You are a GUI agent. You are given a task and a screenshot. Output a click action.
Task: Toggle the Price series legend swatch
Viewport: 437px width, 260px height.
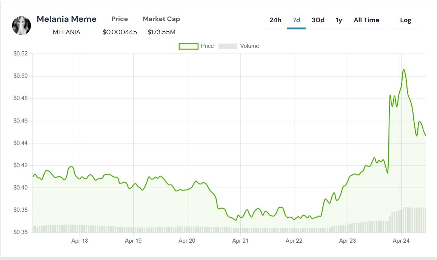[x=188, y=46]
